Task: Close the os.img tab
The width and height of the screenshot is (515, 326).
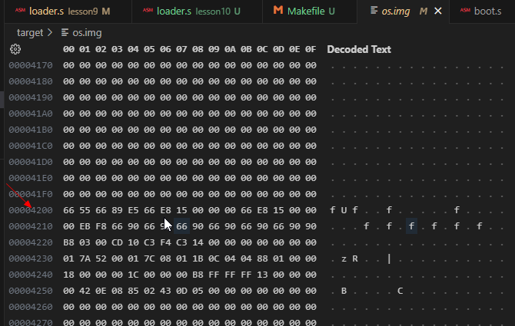Action: pyautogui.click(x=438, y=12)
